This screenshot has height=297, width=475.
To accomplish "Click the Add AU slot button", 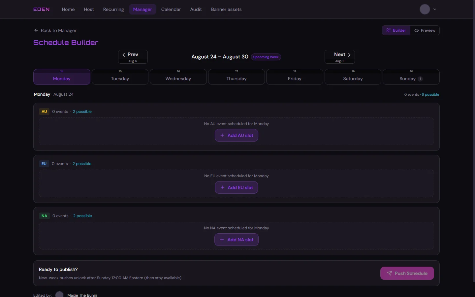I will pyautogui.click(x=237, y=135).
